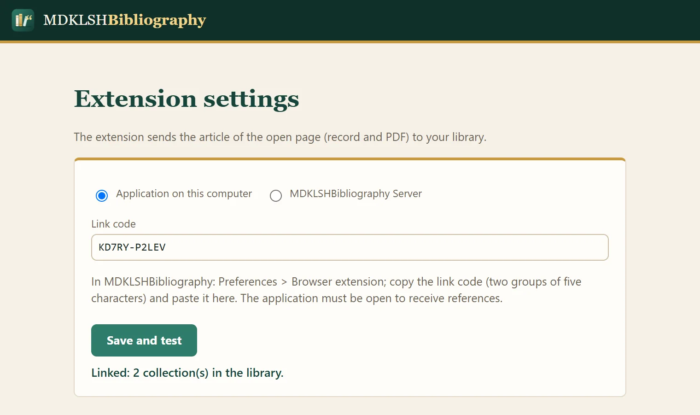Select MDKLSHBibliography Server radio option
Image resolution: width=700 pixels, height=415 pixels.
coord(276,196)
